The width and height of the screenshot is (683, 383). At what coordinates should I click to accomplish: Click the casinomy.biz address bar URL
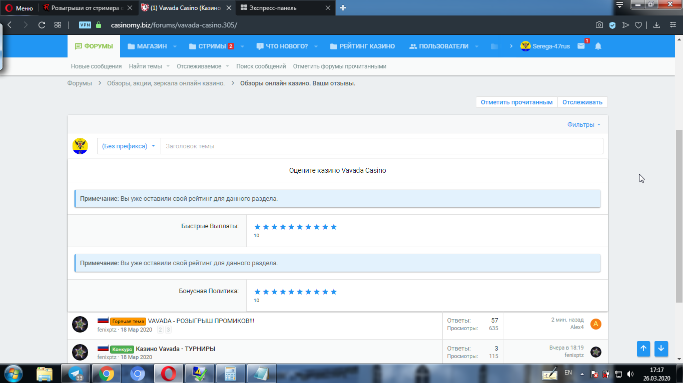pos(174,25)
